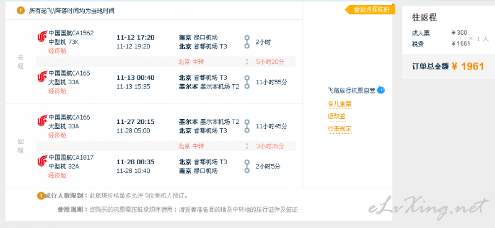Click aircraft type 中型机 73K
Screen dimensions: 495x228
tap(63, 42)
